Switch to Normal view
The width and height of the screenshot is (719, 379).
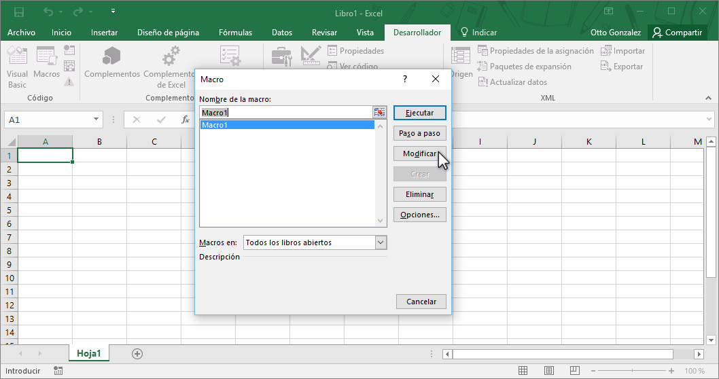(x=523, y=371)
